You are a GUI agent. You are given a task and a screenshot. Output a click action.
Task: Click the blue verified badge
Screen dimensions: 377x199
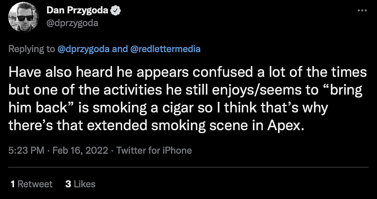[x=115, y=11]
